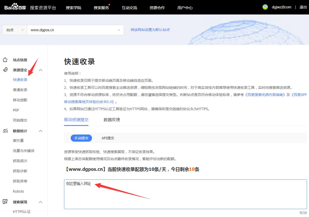
Task: Click the 使用说明： label
Action: [x=73, y=73]
